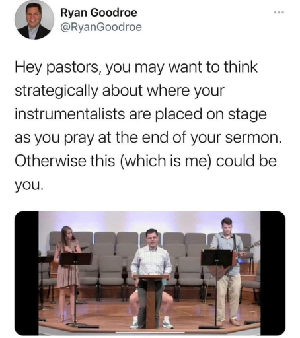Open the Ryan Goodroe display name link
Image resolution: width=300 pixels, height=338 pixels.
[98, 13]
